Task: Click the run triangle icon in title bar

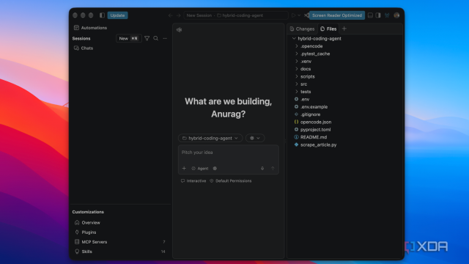Action: click(293, 15)
